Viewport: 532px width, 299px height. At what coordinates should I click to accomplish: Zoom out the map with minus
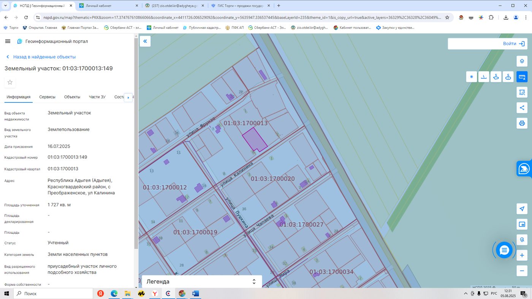click(x=522, y=271)
